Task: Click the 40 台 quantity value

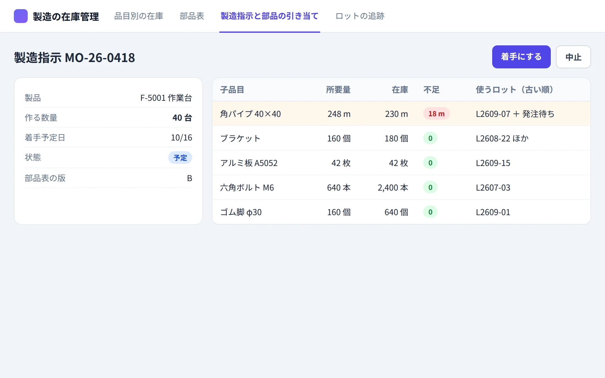Action: coord(182,117)
